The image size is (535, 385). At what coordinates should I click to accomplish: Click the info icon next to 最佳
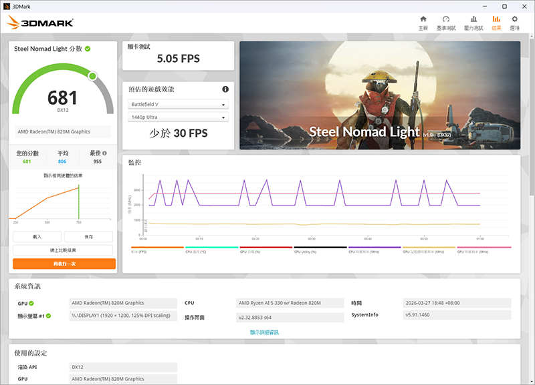point(104,153)
